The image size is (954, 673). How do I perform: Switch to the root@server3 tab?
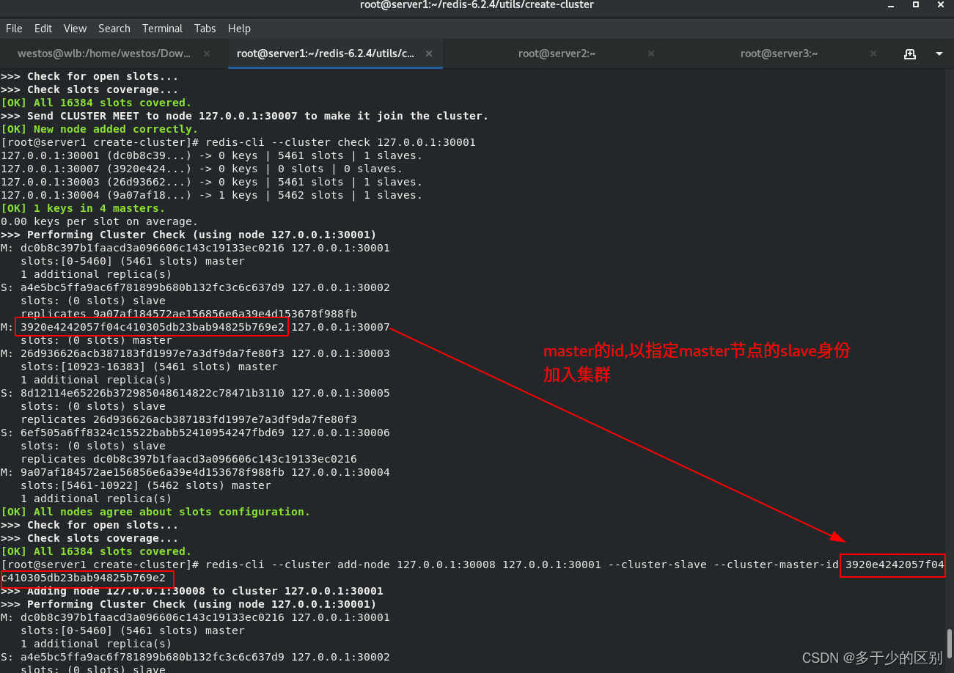click(x=779, y=54)
